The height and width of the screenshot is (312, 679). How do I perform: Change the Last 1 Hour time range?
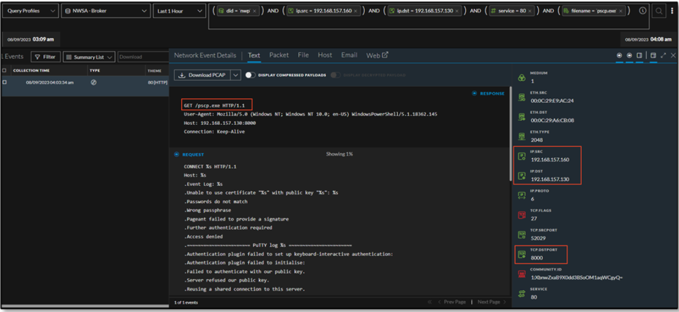[x=179, y=11]
